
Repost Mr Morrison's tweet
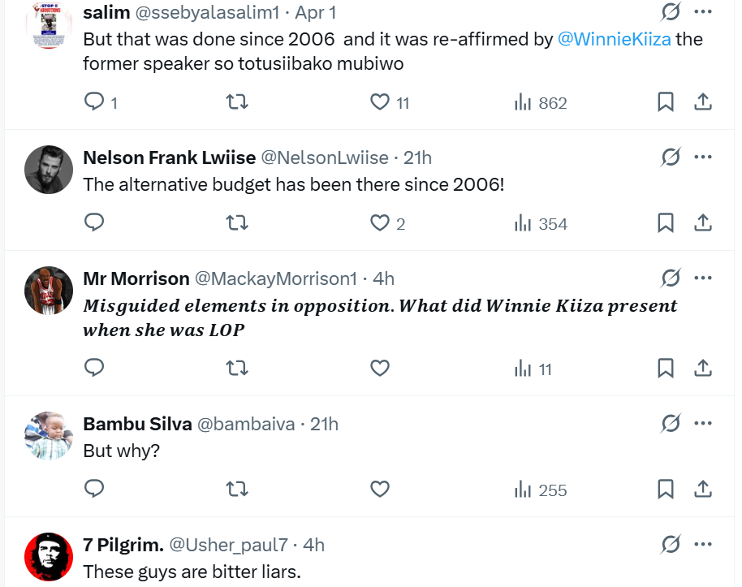(236, 369)
